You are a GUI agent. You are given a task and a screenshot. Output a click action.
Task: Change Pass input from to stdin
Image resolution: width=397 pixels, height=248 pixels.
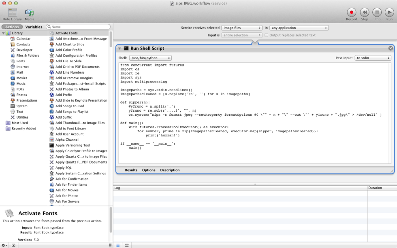[x=373, y=57]
